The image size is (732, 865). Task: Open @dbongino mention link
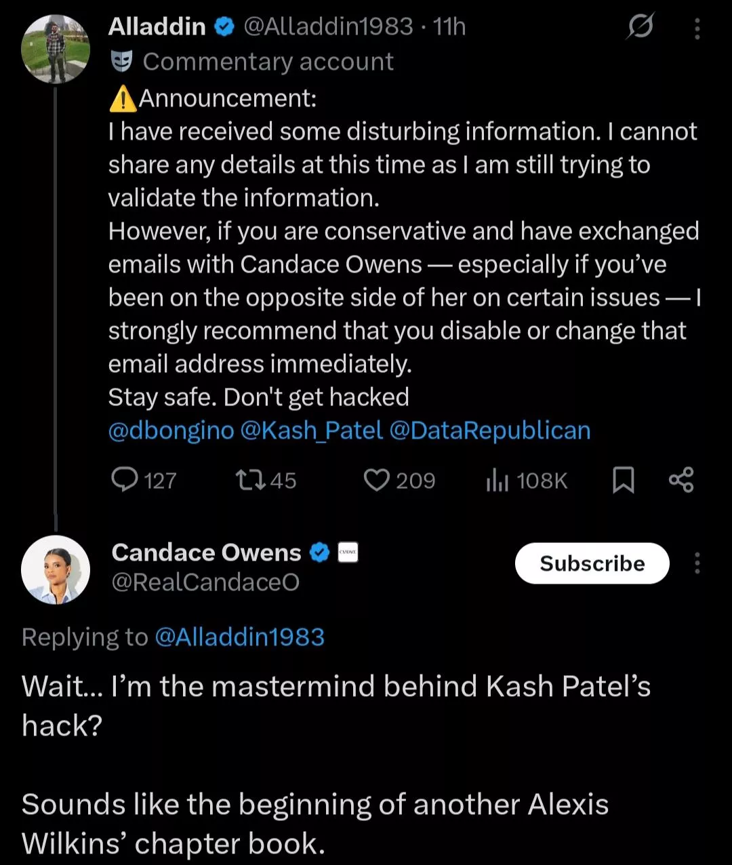point(171,430)
